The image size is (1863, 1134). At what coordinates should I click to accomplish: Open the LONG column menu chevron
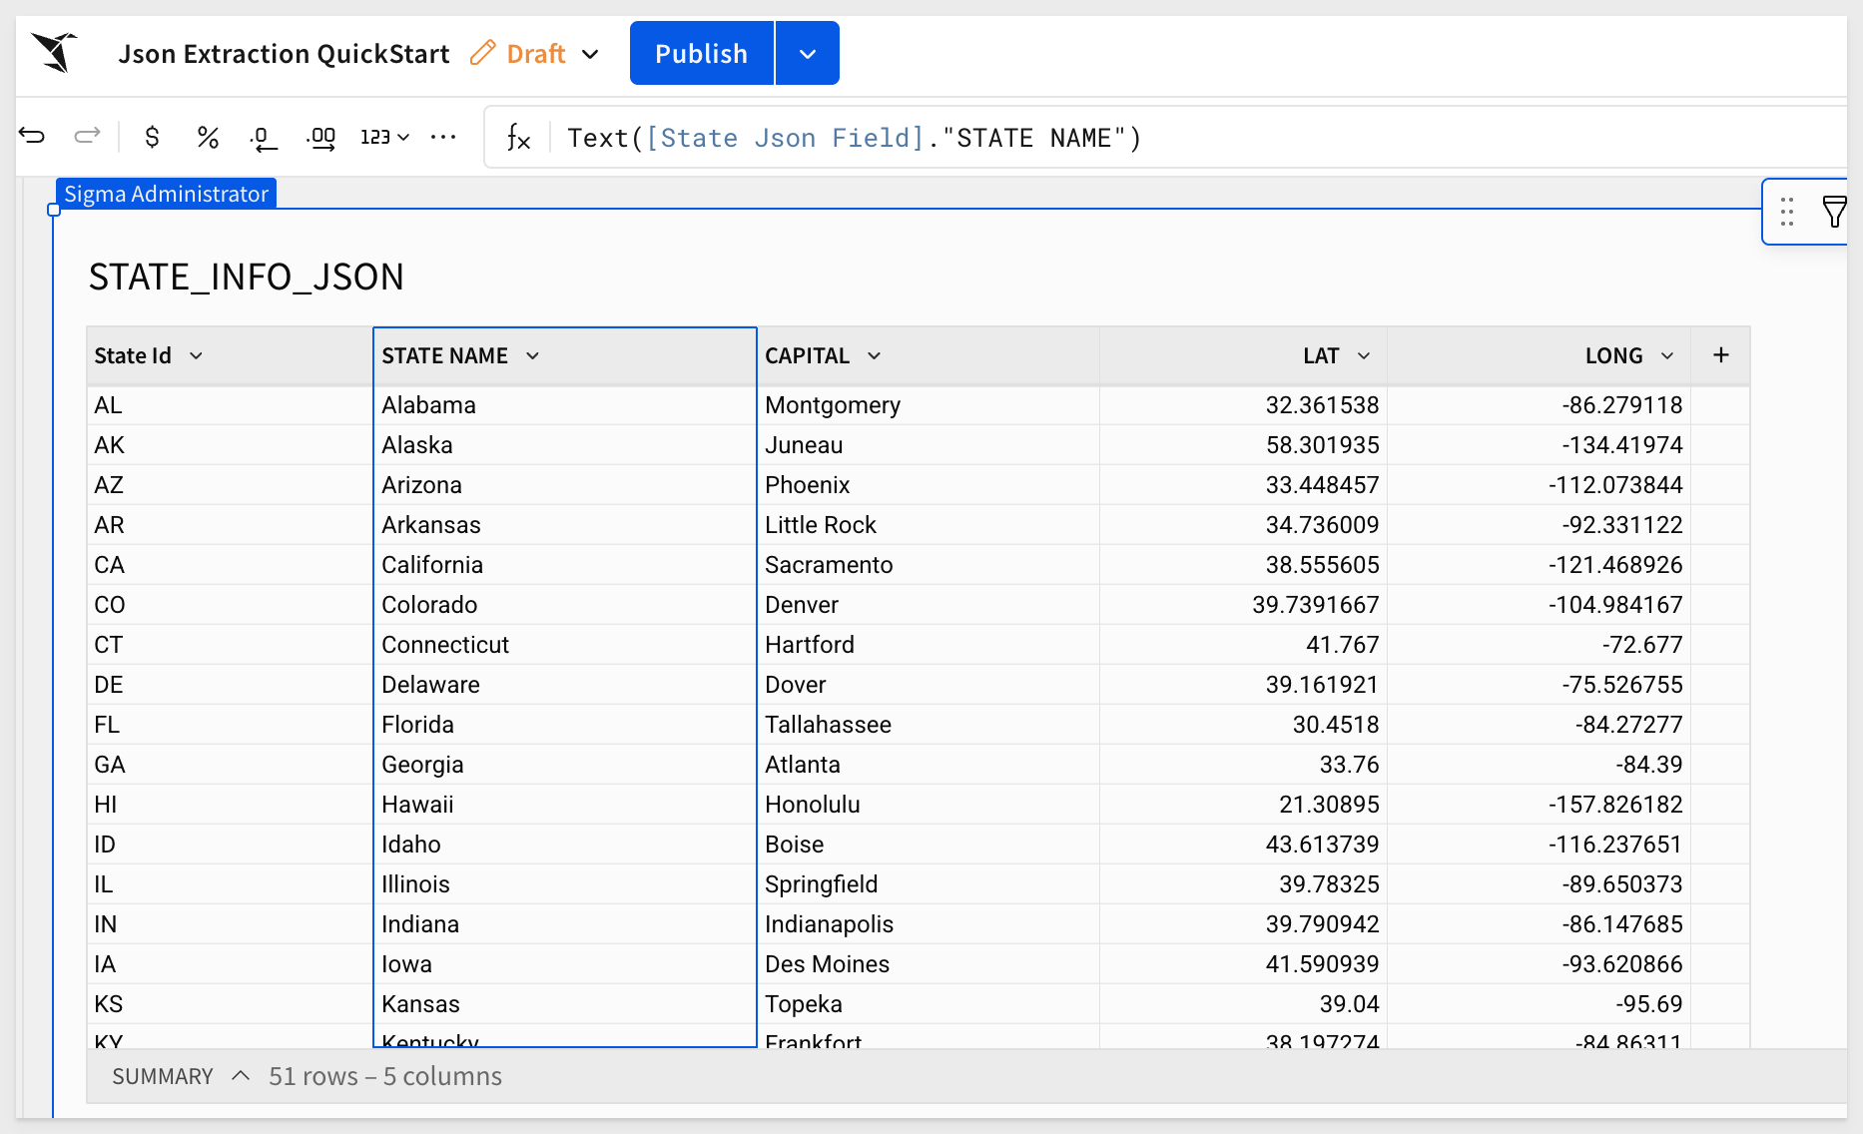pos(1667,356)
